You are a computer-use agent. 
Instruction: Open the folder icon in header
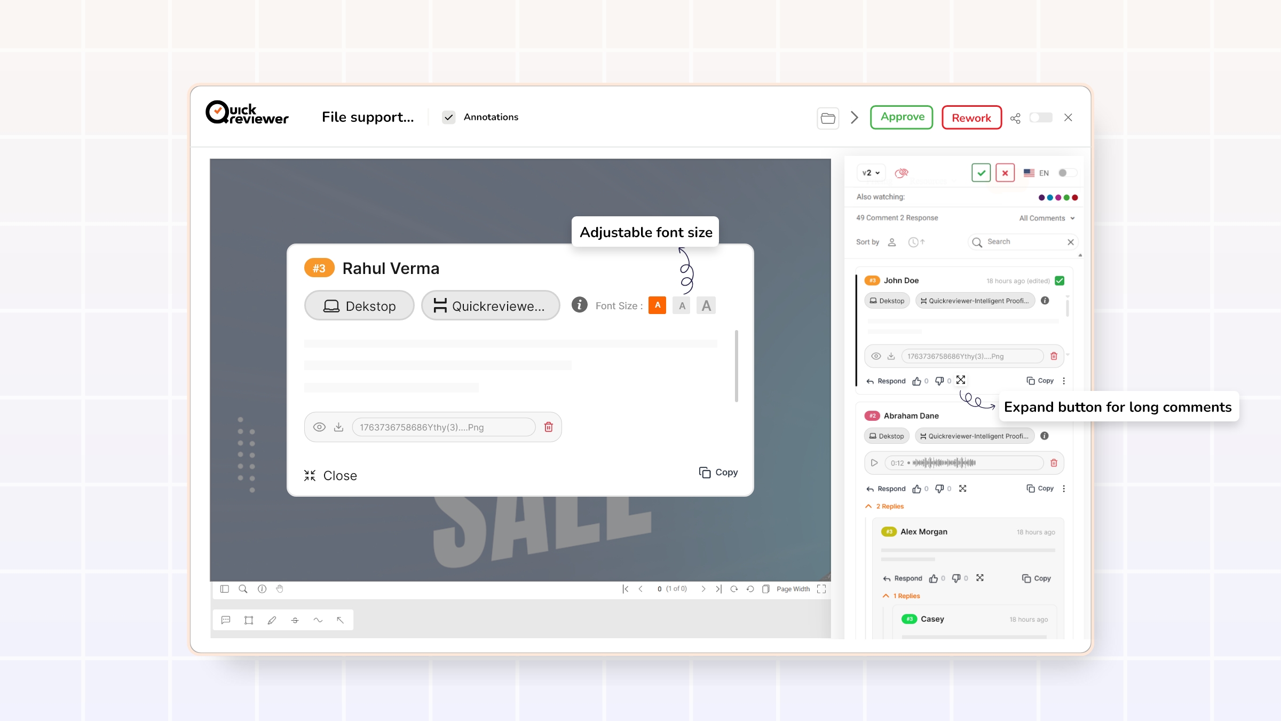click(828, 118)
